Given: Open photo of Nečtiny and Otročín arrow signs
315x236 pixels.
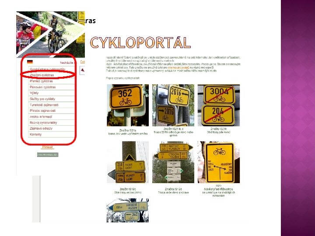Looking at the screenshot, I should 173,162.
